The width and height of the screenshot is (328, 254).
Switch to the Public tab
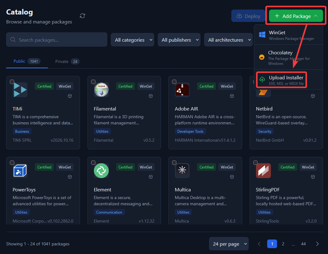pos(27,61)
